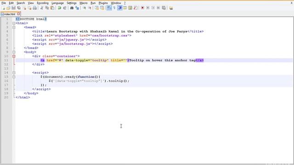This screenshot has height=165, width=294.
Task: Save all files with the Save All icon
Action: [19, 8]
